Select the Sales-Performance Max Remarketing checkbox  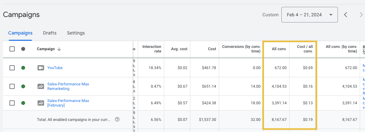[x=12, y=86]
